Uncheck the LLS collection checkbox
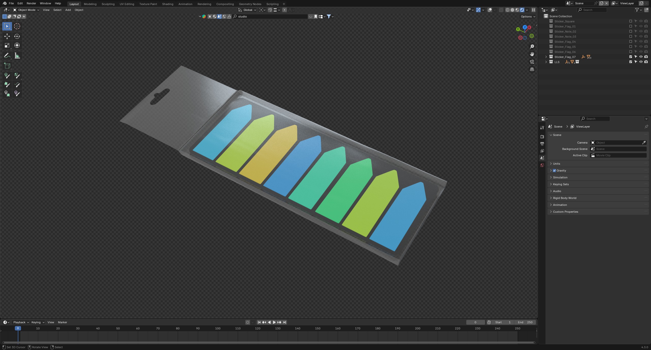The image size is (651, 350). point(631,62)
